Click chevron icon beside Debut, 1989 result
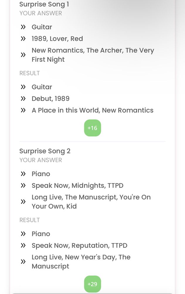The width and height of the screenshot is (185, 294). (23, 98)
